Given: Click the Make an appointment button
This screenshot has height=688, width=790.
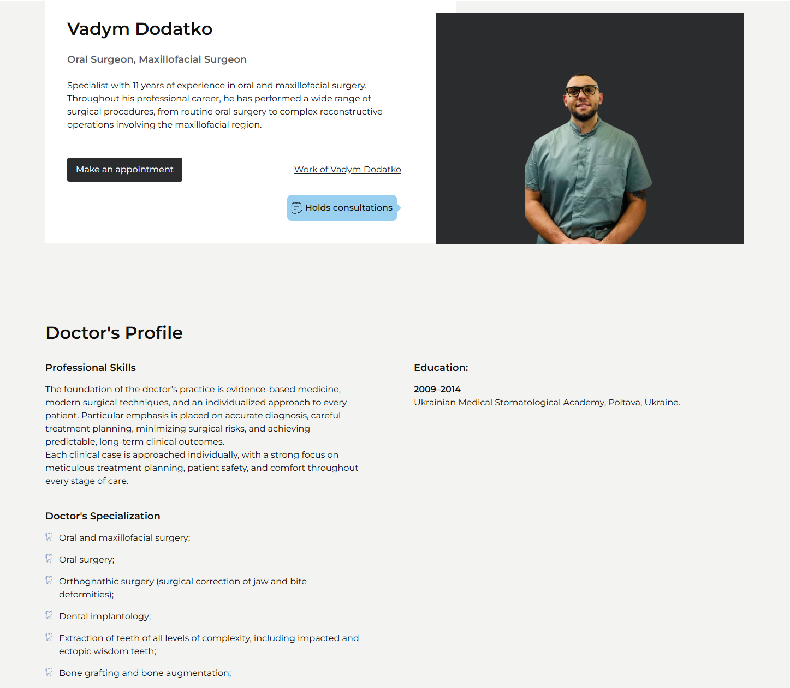Looking at the screenshot, I should pos(124,170).
